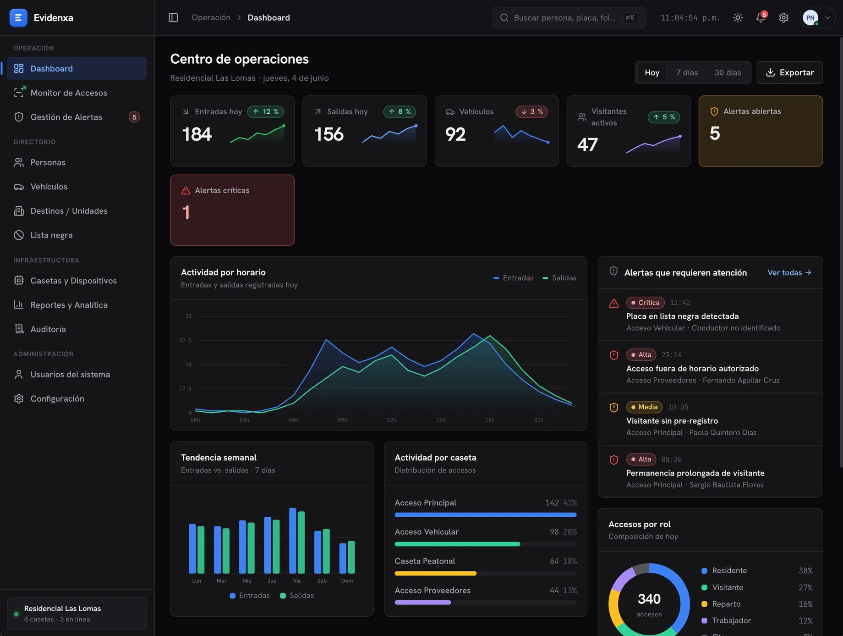This screenshot has width=843, height=636.
Task: Click the warning icon of the 11:42 alert
Action: coord(614,303)
